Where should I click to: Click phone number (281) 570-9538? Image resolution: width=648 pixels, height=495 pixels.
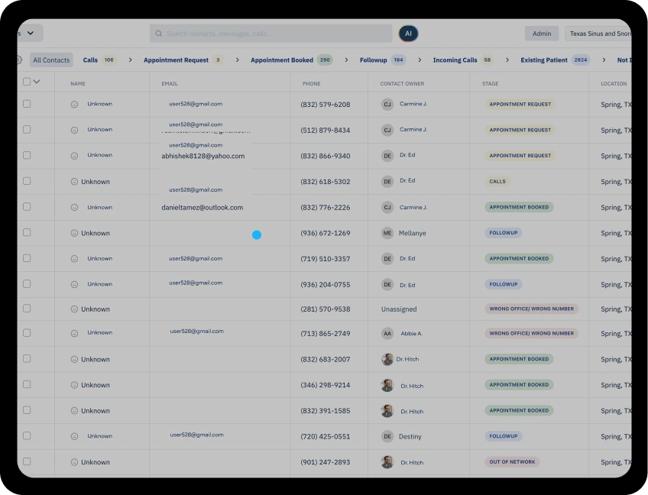(x=326, y=309)
